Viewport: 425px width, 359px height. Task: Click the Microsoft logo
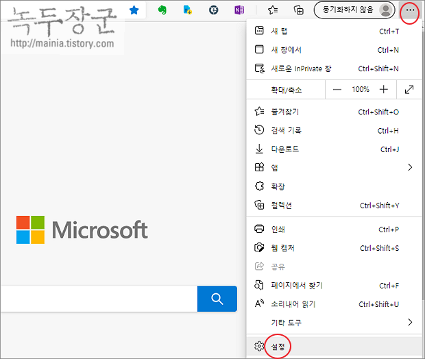tap(82, 230)
